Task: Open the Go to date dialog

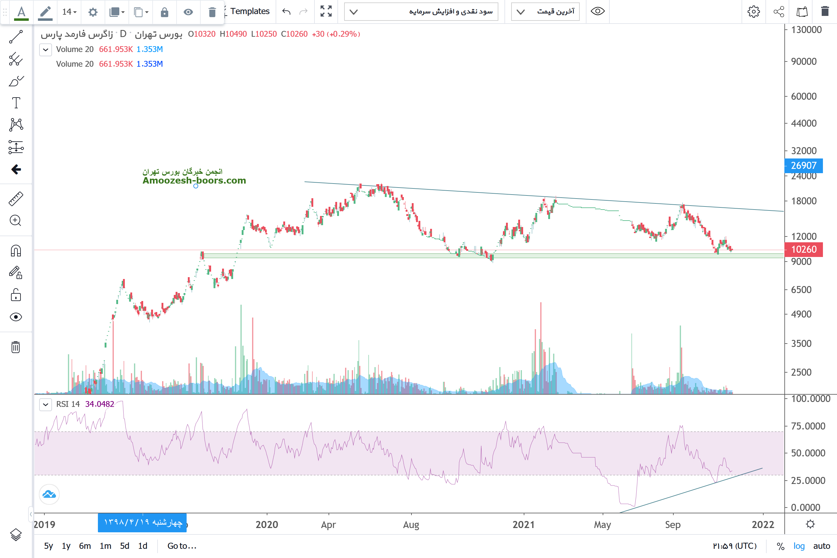Action: (x=182, y=546)
